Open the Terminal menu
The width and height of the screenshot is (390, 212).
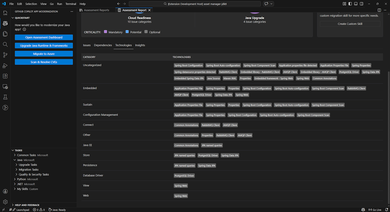(x=71, y=4)
